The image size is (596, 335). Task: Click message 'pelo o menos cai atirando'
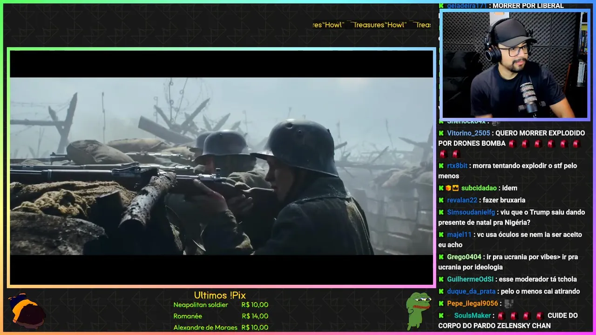pyautogui.click(x=540, y=291)
